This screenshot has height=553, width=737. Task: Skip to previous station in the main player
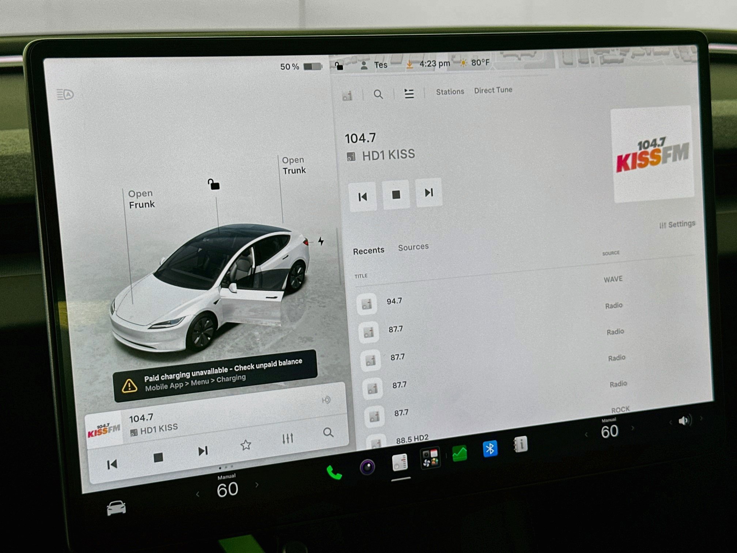363,197
